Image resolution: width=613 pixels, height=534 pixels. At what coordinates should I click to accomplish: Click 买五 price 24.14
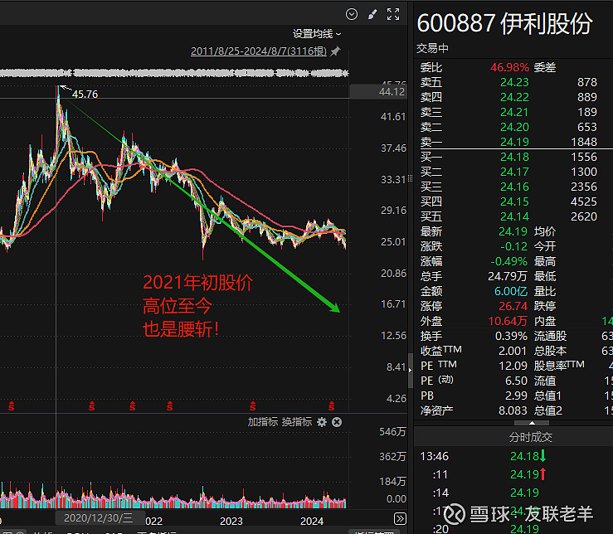coord(514,216)
